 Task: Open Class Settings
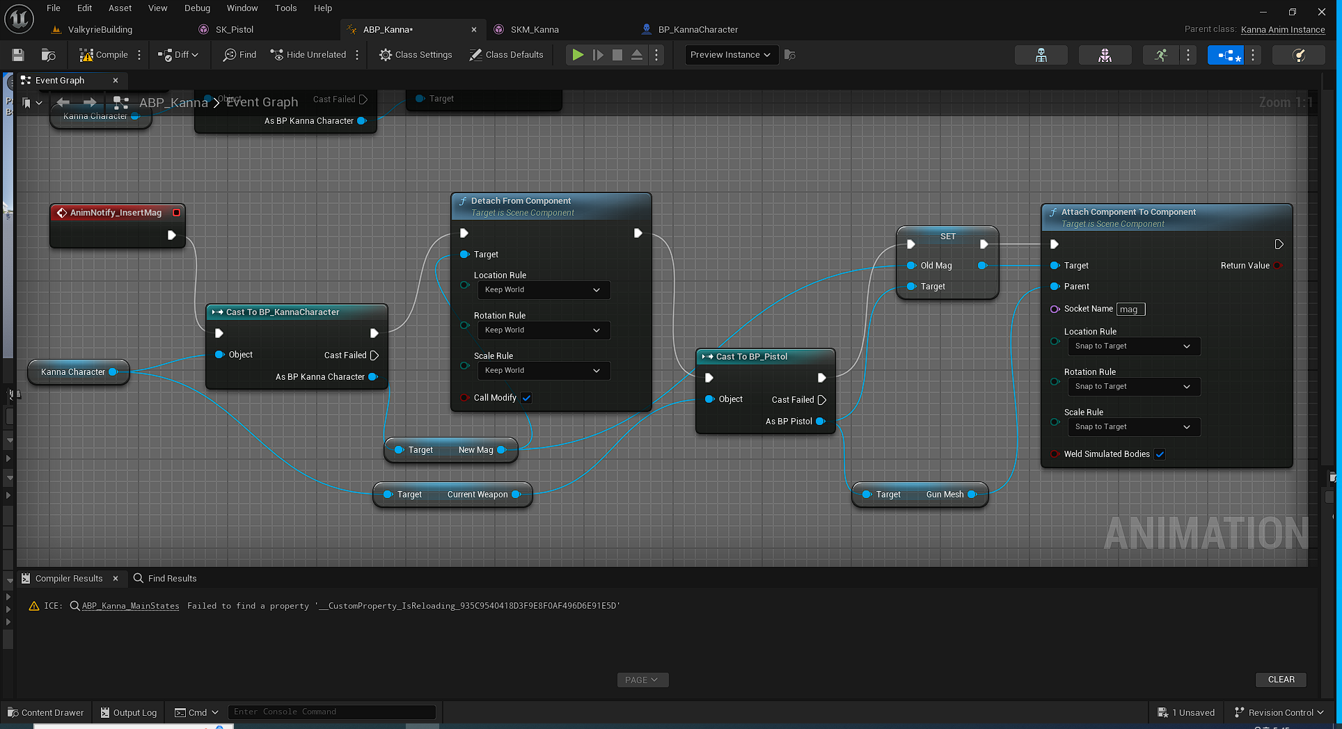(416, 55)
